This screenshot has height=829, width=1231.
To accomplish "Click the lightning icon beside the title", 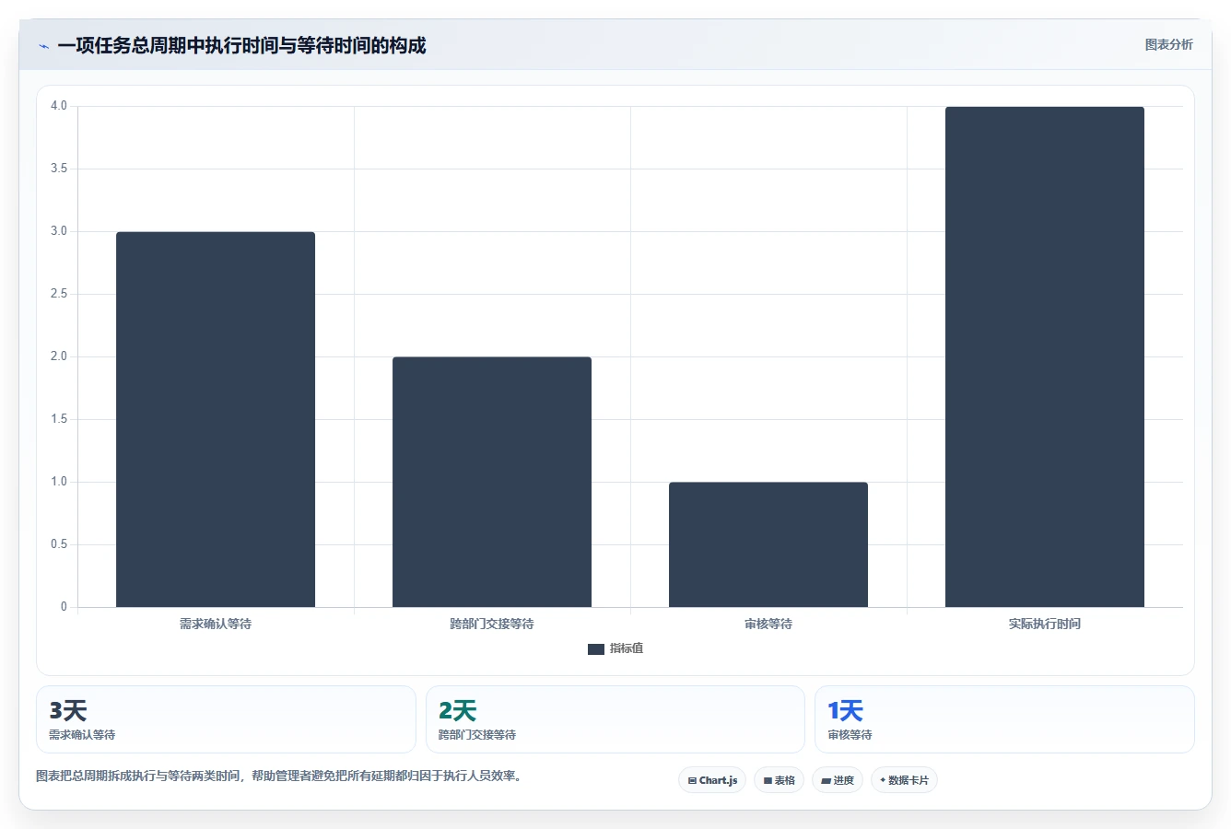I will pos(44,46).
